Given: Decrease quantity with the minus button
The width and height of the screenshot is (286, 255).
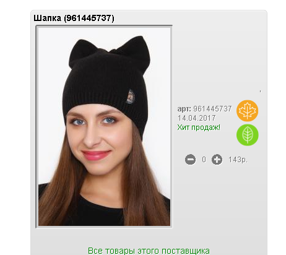Looking at the screenshot, I should [190, 160].
